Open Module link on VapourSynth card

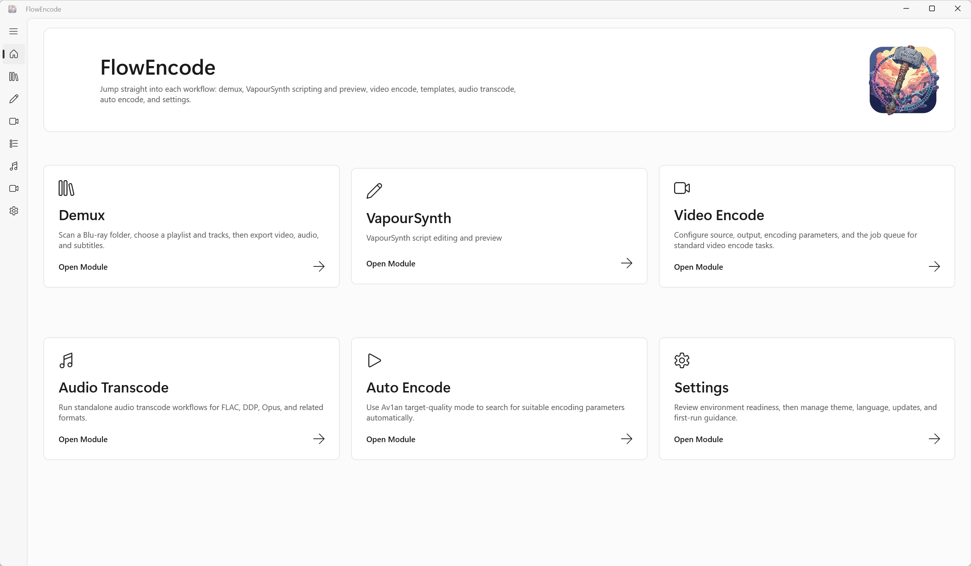pos(391,264)
